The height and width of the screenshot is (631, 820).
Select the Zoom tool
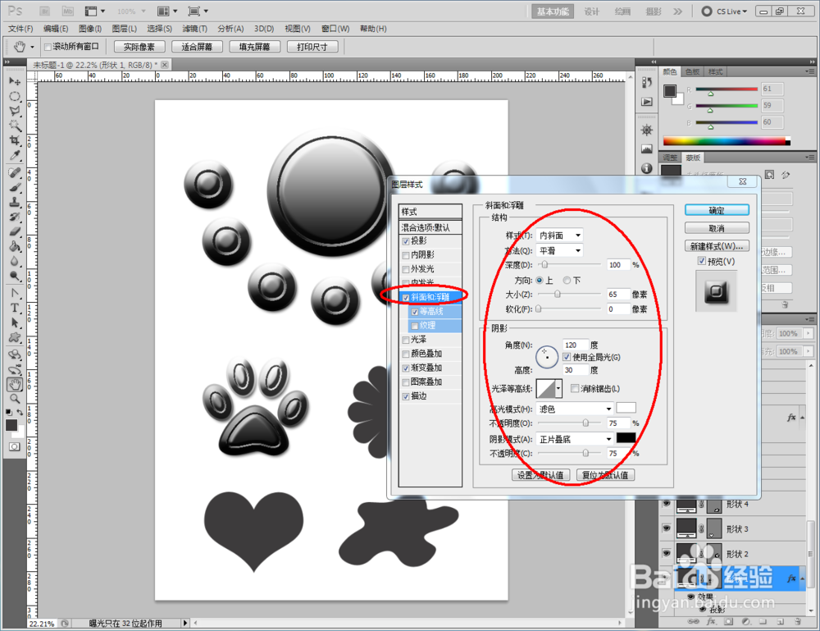tap(15, 400)
